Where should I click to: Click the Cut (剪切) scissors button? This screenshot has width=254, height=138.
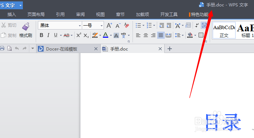click(x=9, y=25)
